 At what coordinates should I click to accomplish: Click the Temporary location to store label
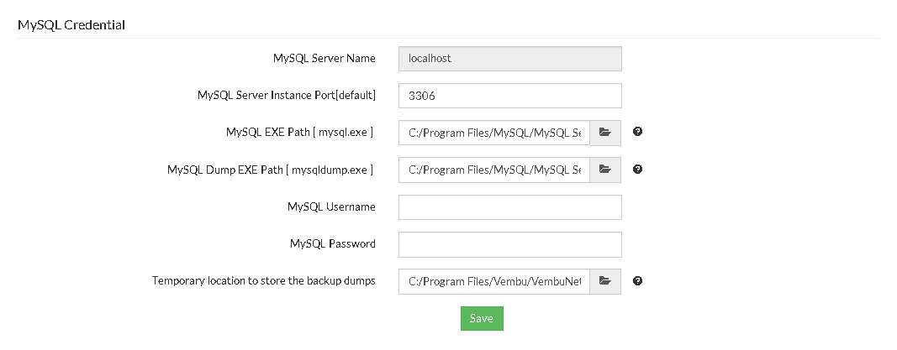point(264,281)
